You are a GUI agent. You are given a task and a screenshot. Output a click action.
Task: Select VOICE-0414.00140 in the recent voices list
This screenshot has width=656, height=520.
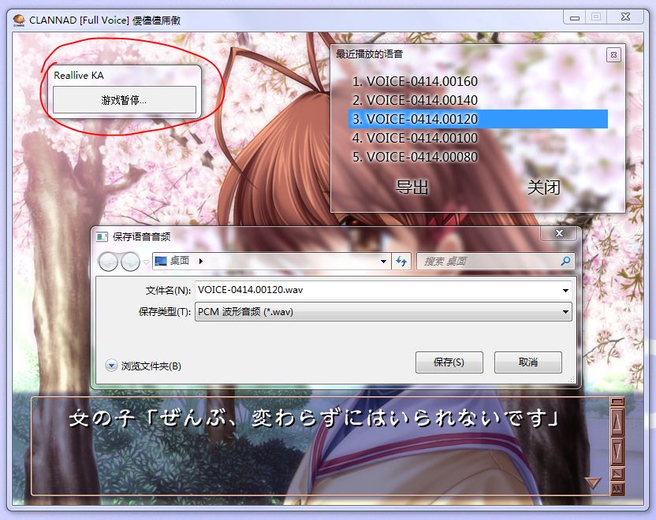415,100
